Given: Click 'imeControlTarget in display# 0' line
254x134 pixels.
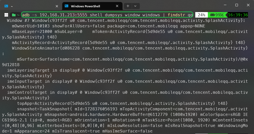Looking at the screenshot, I should 127,92.
